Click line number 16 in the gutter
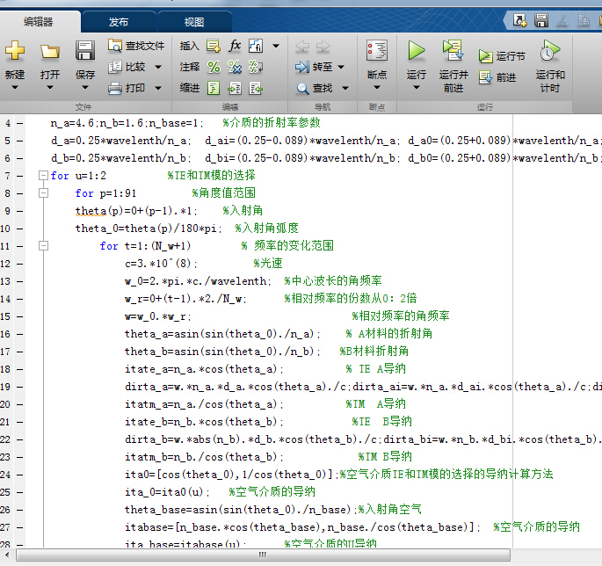602x566 pixels. tap(5, 334)
